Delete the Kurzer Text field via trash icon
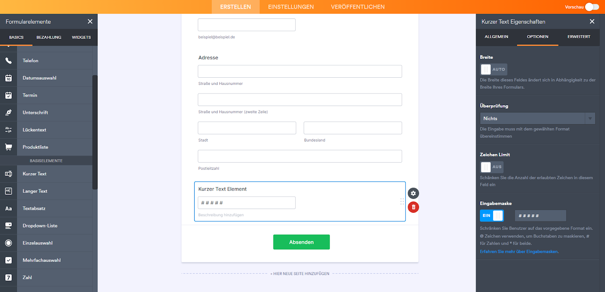The image size is (605, 292). click(x=413, y=207)
